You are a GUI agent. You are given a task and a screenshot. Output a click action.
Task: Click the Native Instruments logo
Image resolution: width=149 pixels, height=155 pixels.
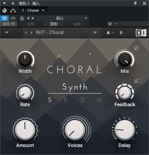pos(141,33)
